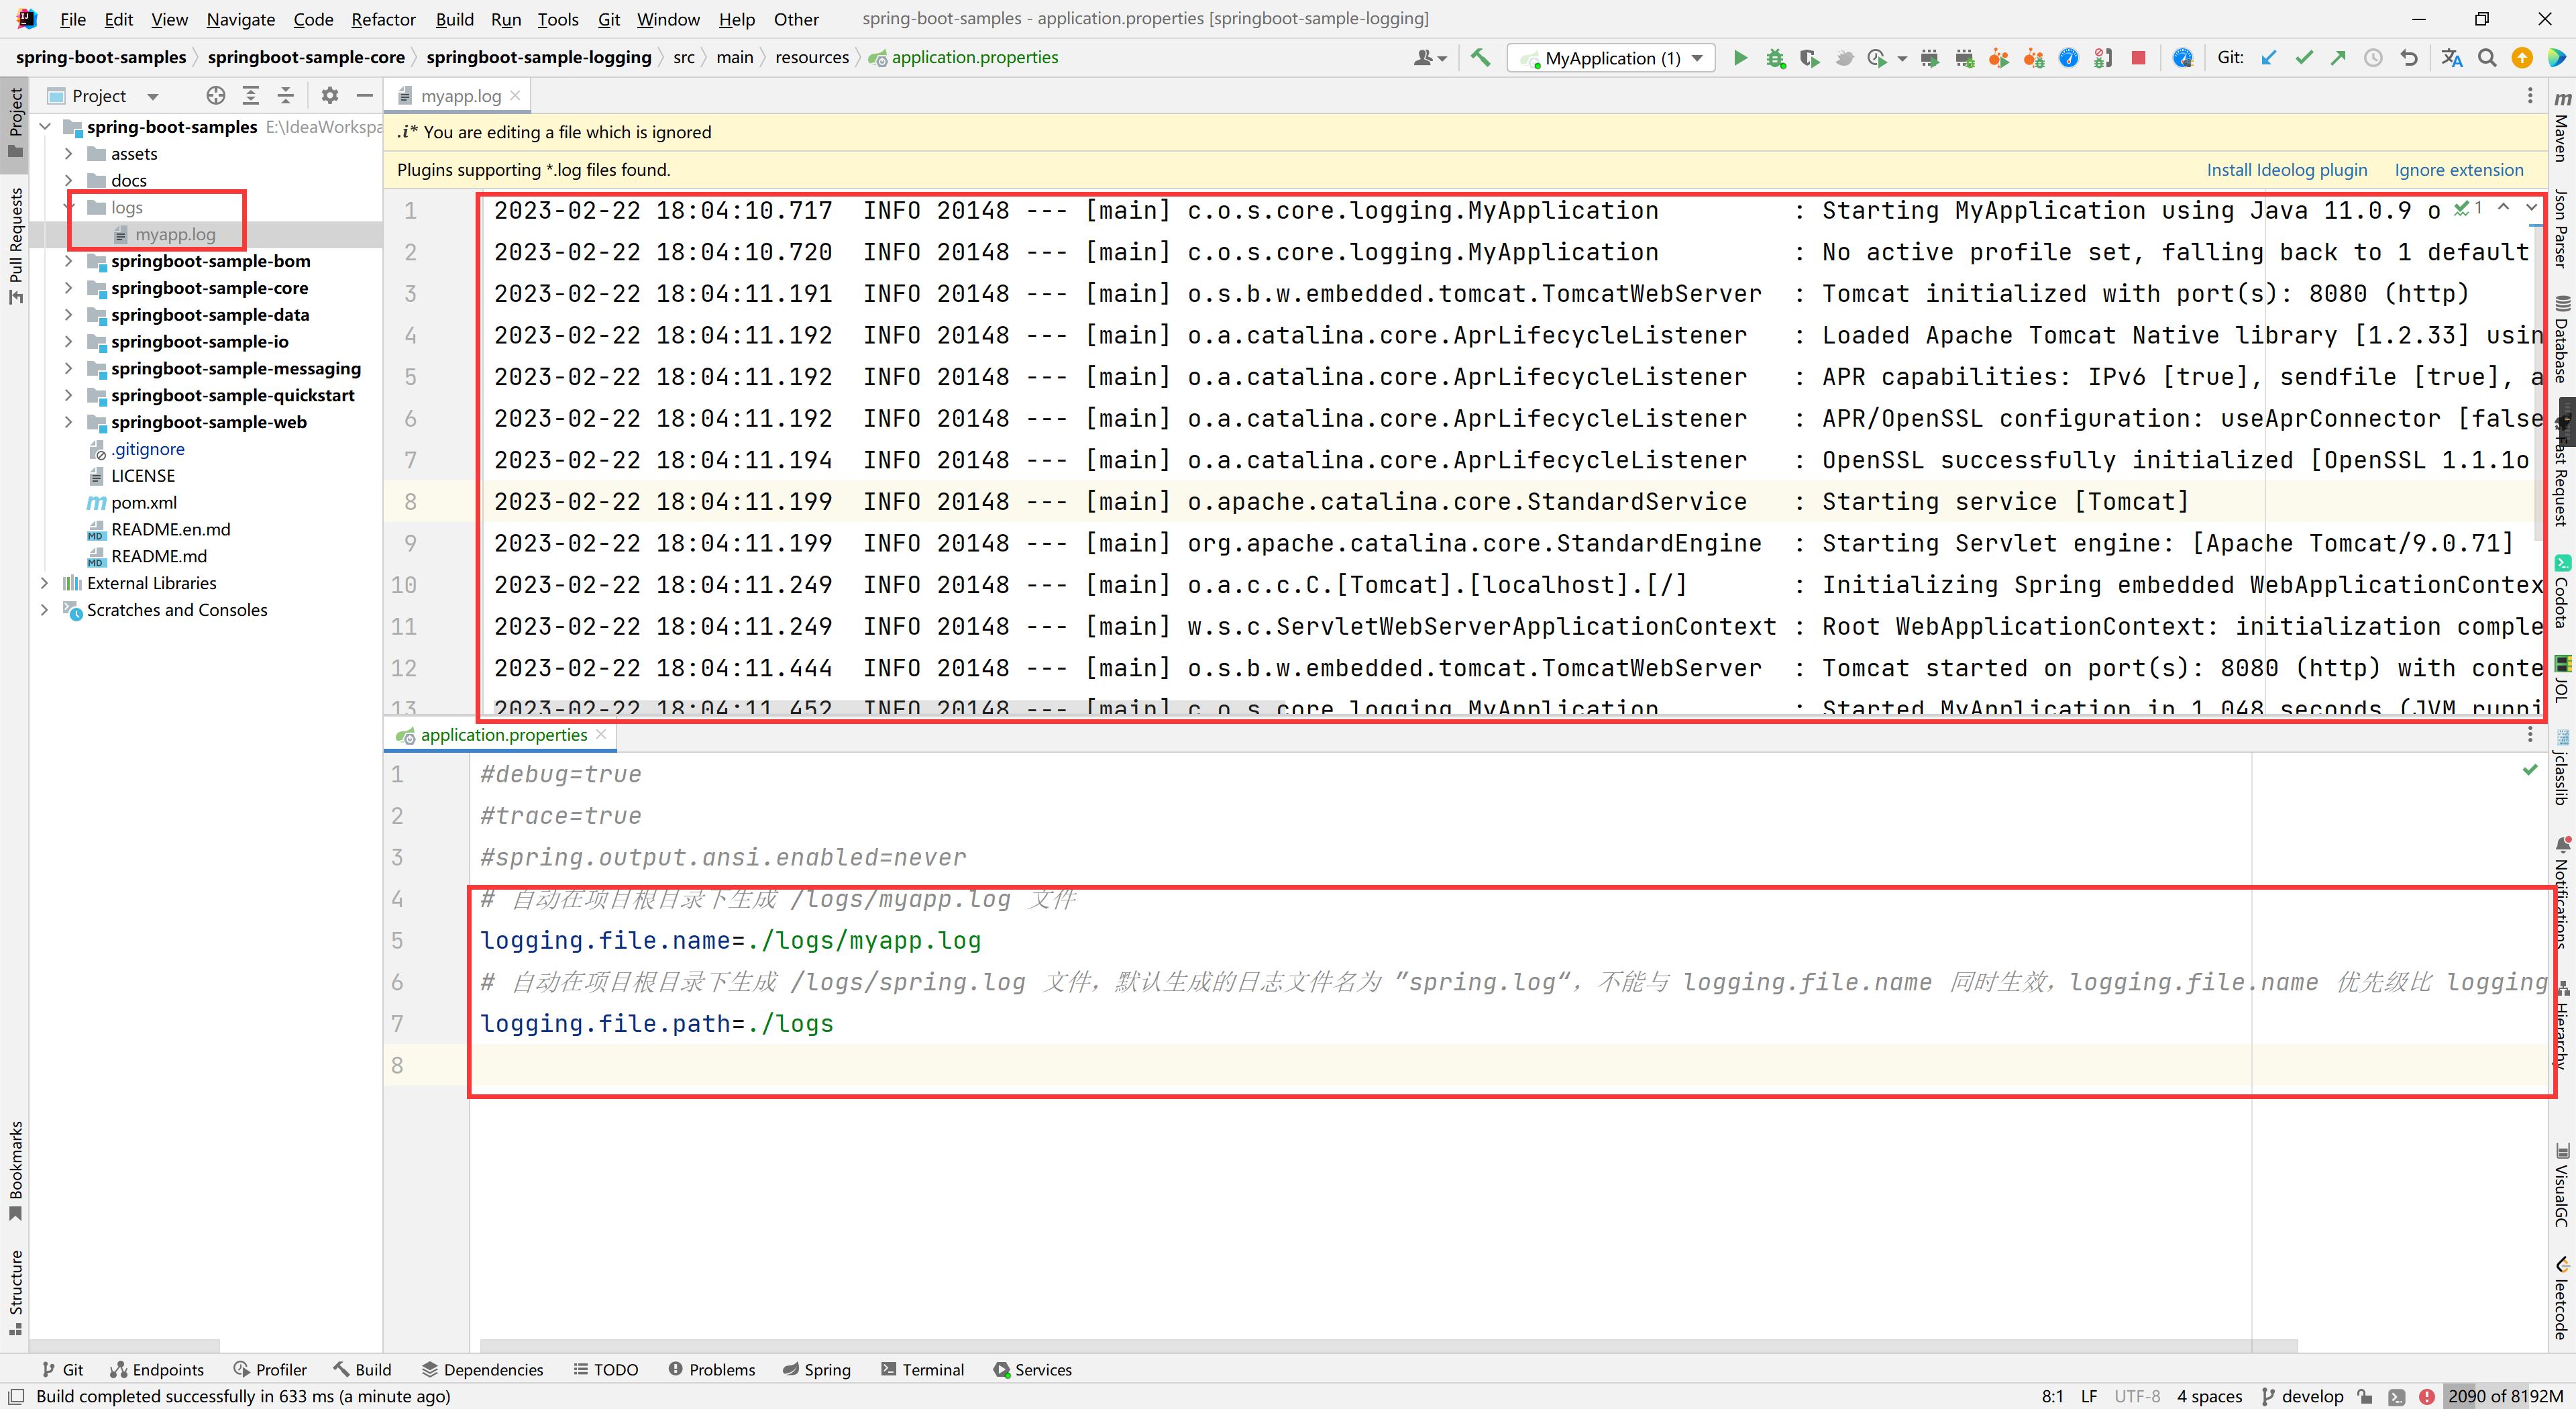The image size is (2576, 1409).
Task: Click the develop Git branch widget
Action: coord(2302,1396)
